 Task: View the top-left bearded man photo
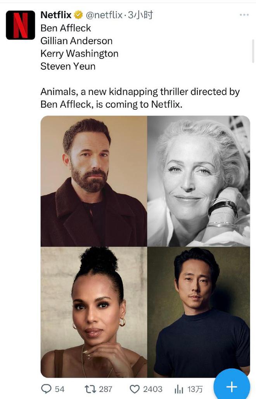pos(94,181)
